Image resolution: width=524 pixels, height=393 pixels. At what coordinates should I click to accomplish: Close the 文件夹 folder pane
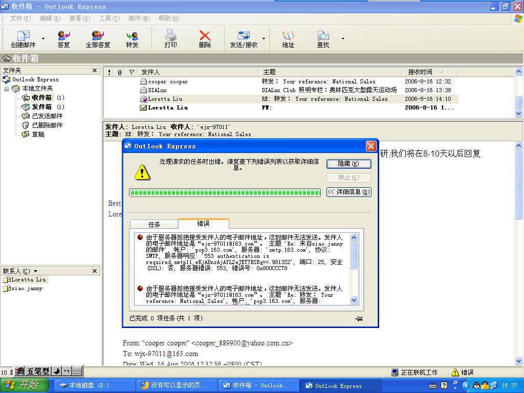(95, 71)
